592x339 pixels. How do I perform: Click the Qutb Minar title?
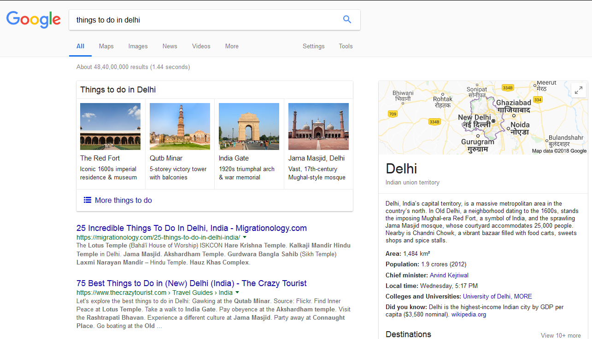(166, 158)
